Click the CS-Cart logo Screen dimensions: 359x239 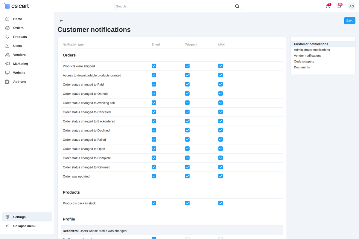(16, 6)
